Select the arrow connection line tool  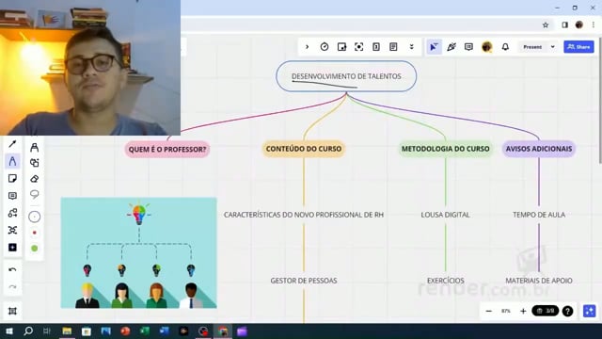click(x=12, y=144)
